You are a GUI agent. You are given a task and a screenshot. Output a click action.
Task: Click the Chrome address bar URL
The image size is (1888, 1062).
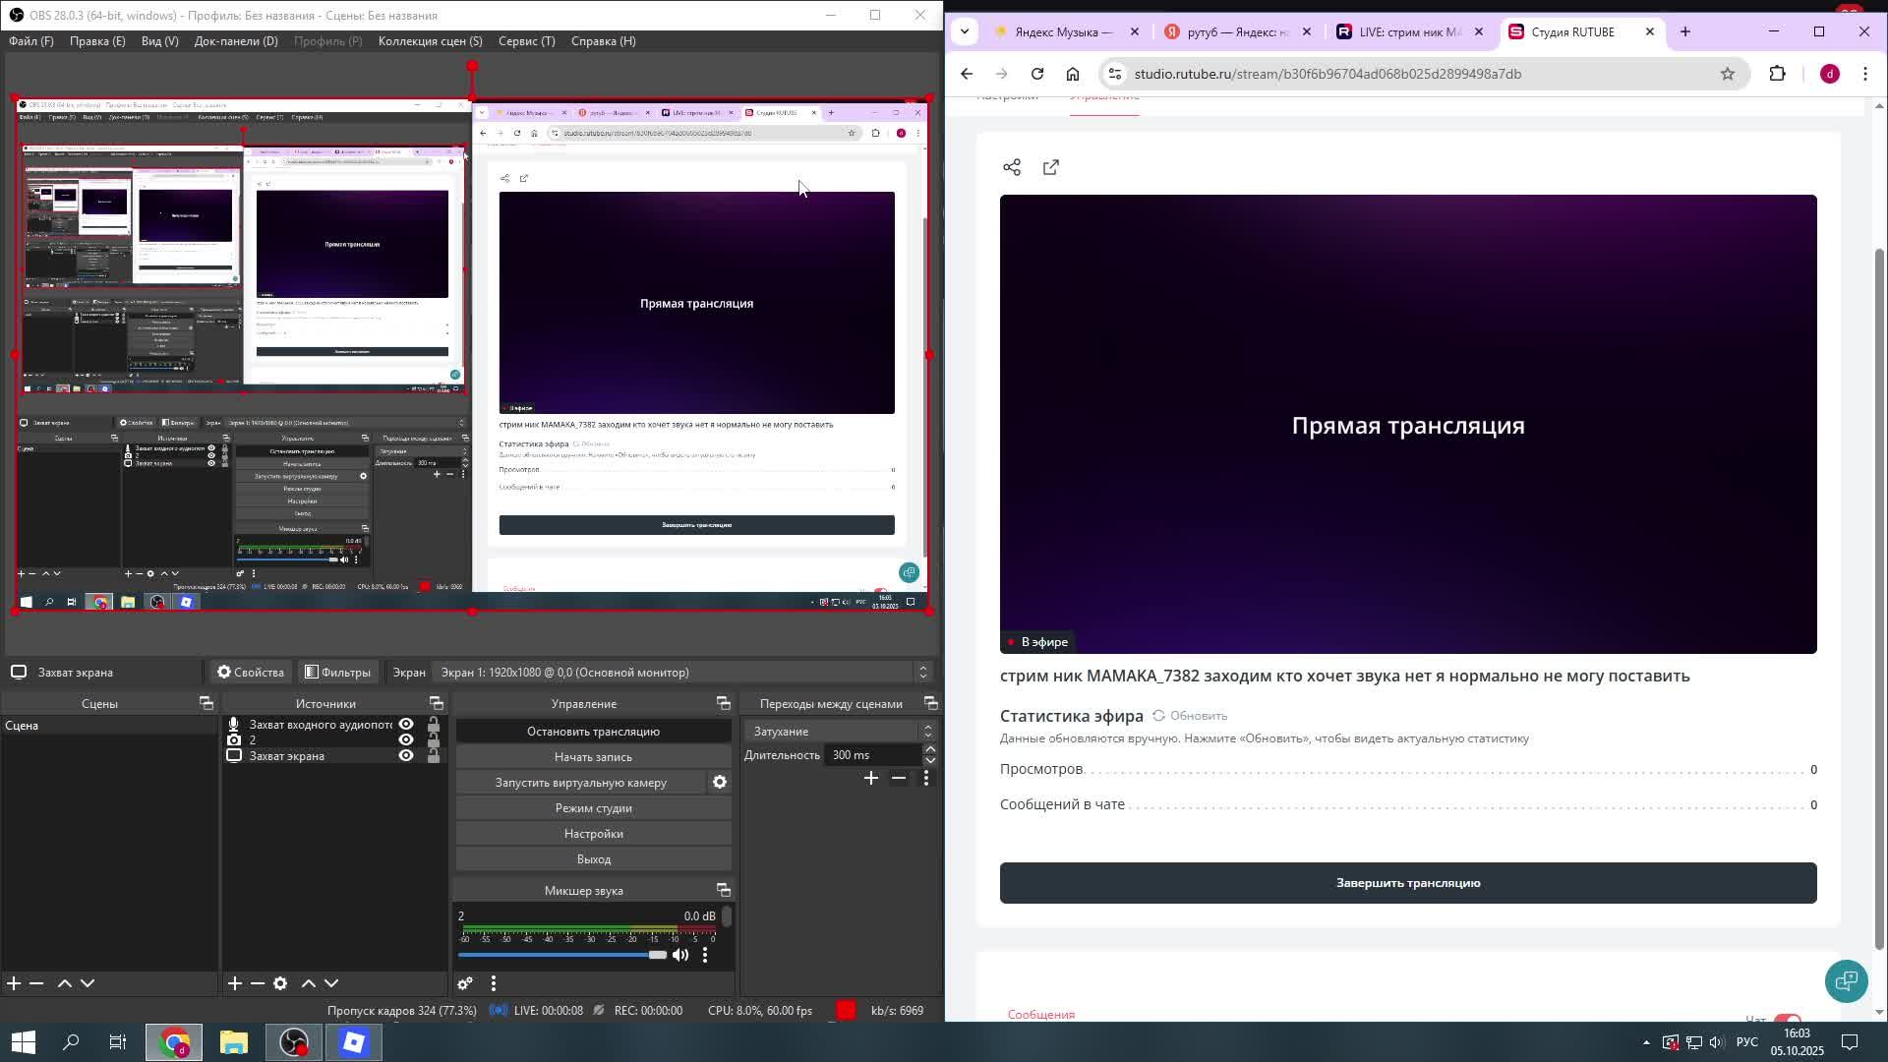tap(1327, 74)
